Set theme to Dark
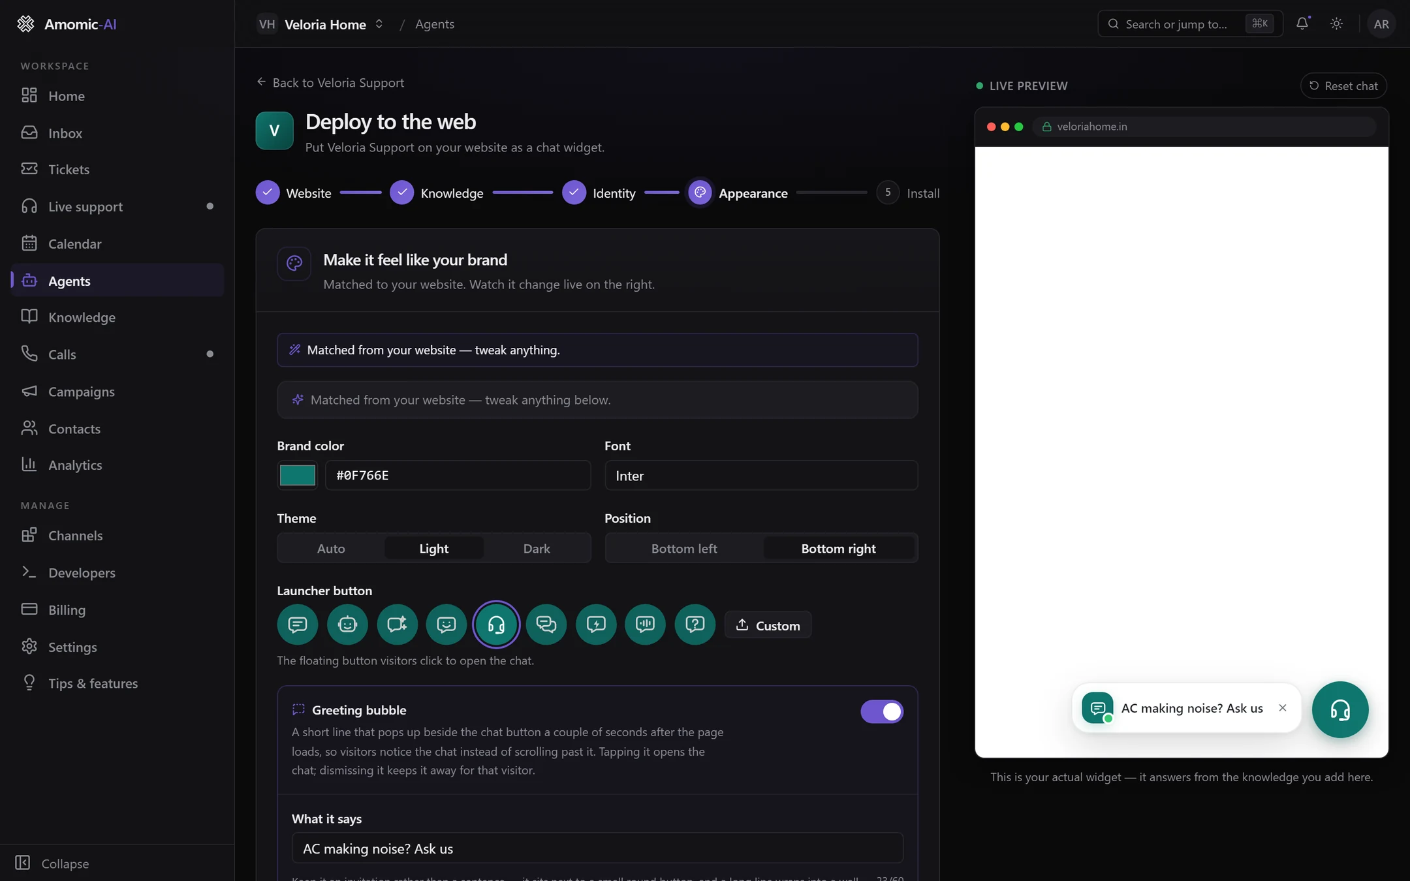This screenshot has height=881, width=1410. pyautogui.click(x=537, y=548)
